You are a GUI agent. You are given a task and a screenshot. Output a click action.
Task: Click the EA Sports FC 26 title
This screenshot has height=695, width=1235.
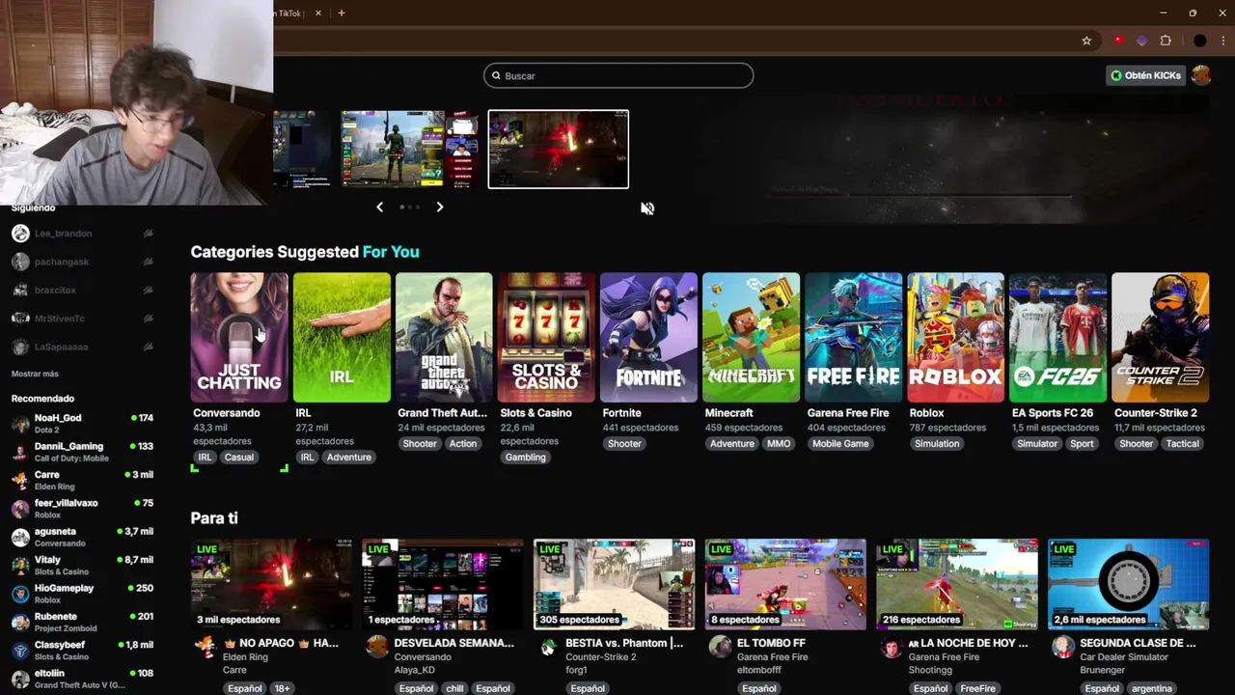click(1053, 413)
